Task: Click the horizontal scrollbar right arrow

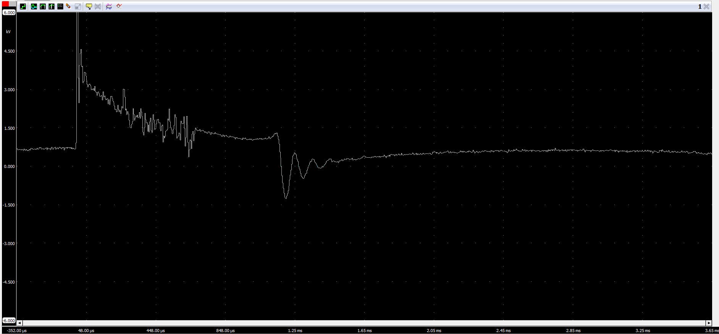Action: [x=709, y=323]
